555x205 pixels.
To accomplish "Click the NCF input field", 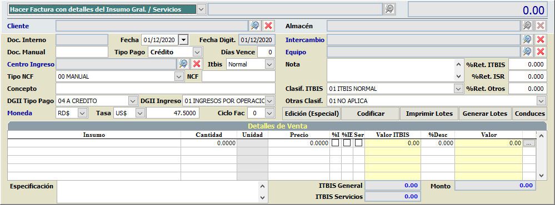I will tap(238, 76).
